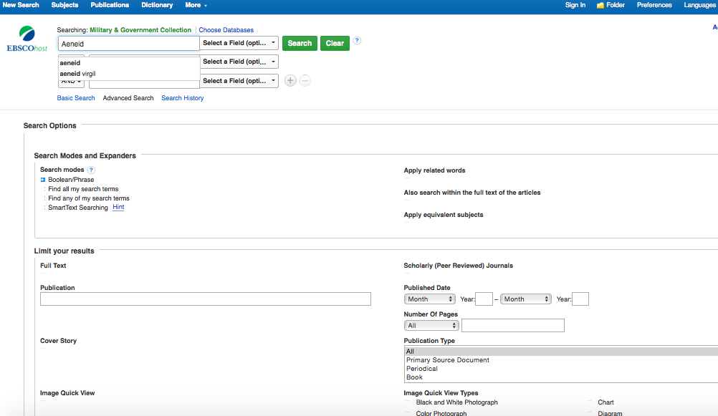Open Select a Field dropdown next to plus button
718x416 pixels.
pyautogui.click(x=239, y=80)
